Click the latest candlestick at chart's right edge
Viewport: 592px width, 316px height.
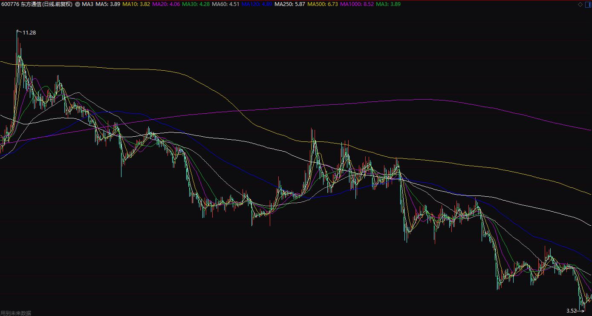coord(590,298)
